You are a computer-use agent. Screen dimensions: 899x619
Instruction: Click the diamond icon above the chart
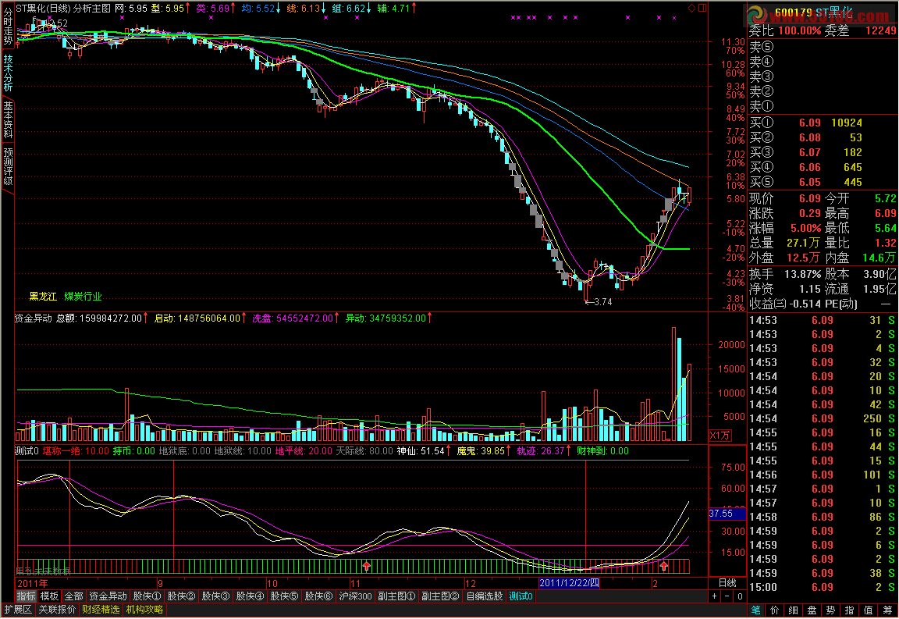[x=691, y=8]
